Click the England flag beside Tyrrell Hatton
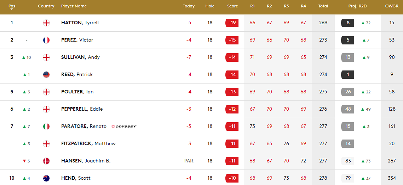403x185 pixels. coord(46,23)
